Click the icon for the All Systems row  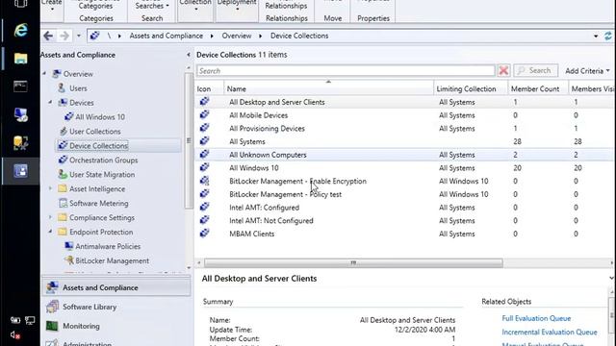(204, 141)
